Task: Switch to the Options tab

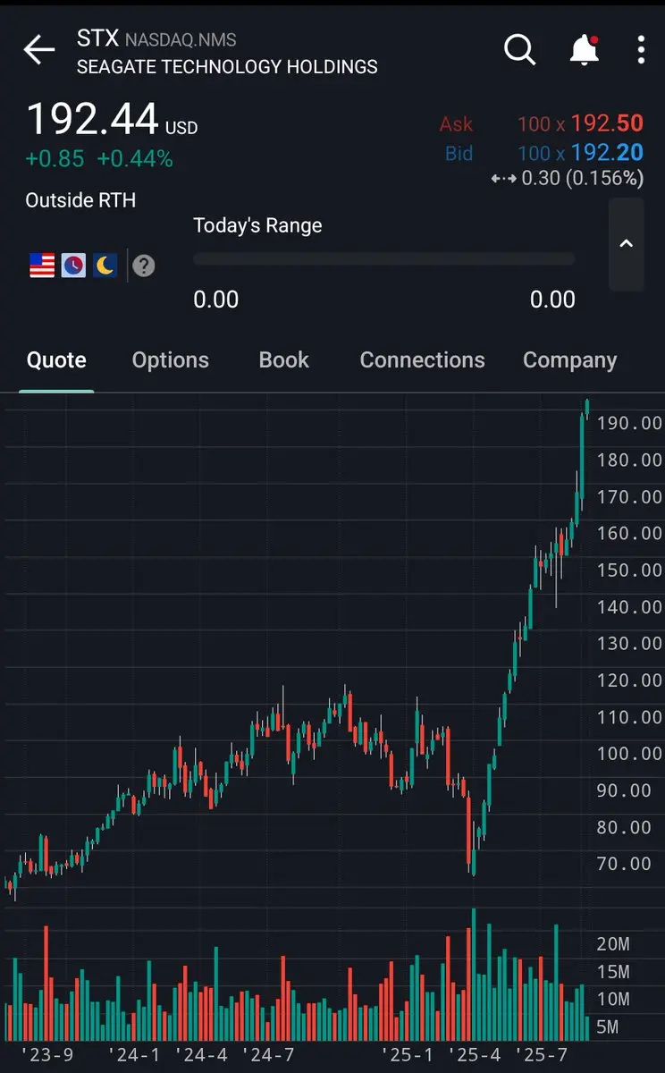Action: pos(171,360)
